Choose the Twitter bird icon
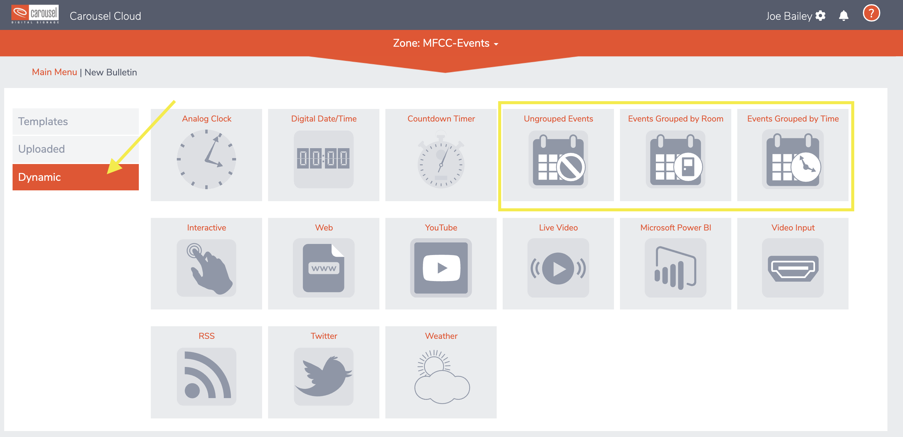This screenshot has width=903, height=437. [x=323, y=376]
